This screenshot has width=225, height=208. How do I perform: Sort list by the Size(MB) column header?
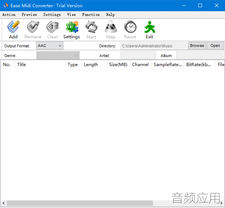click(x=118, y=64)
